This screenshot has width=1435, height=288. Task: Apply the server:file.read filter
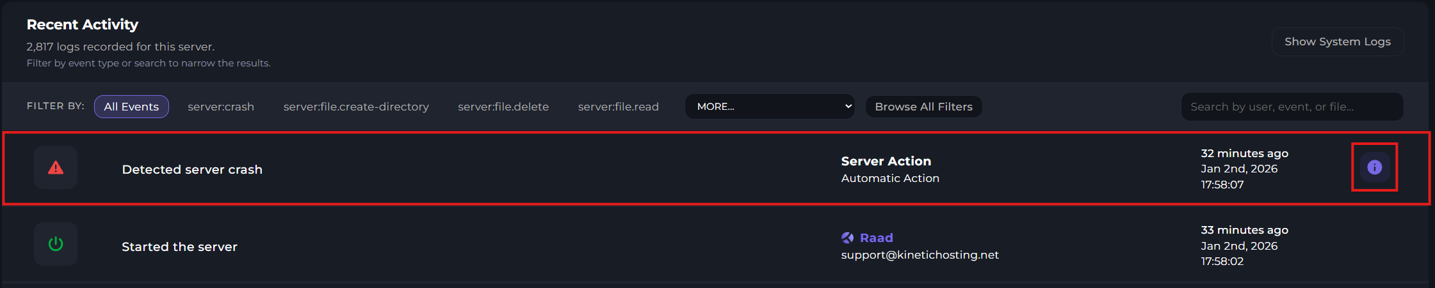pyautogui.click(x=618, y=107)
